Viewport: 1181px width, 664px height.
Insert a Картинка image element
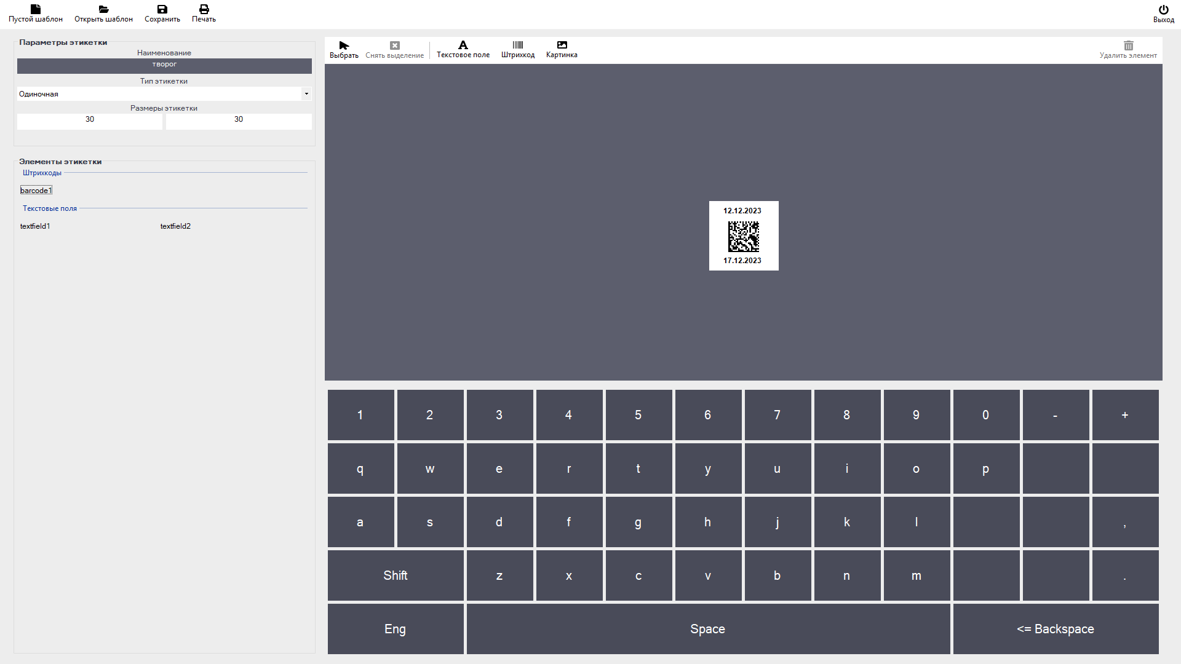coord(562,50)
